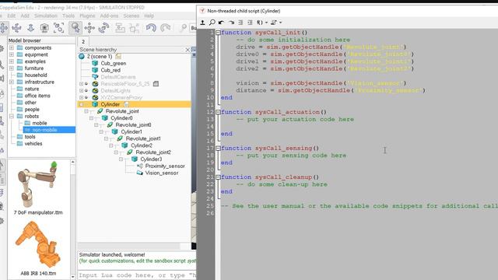Select the camera pan tool in toolbar
The image size is (498, 280).
3,28
